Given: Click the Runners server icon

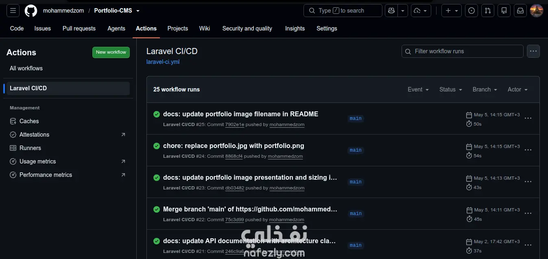Looking at the screenshot, I should [13, 148].
